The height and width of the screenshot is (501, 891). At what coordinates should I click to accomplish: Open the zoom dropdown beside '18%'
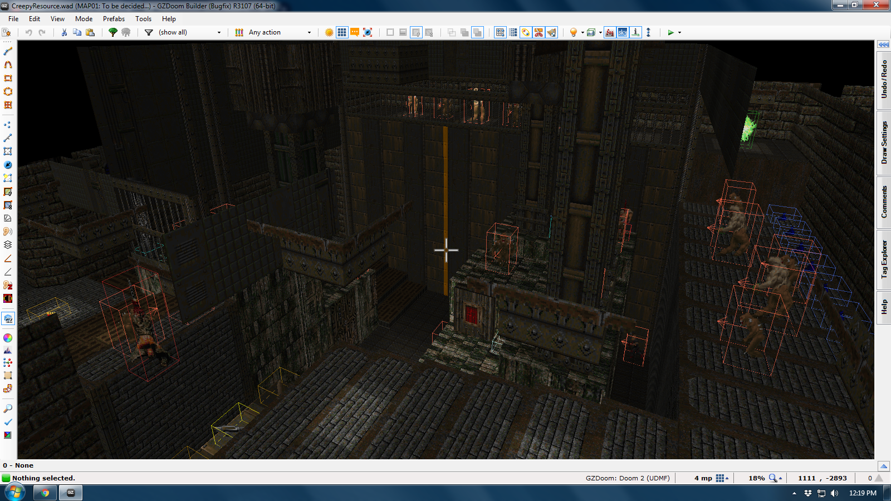click(x=776, y=478)
